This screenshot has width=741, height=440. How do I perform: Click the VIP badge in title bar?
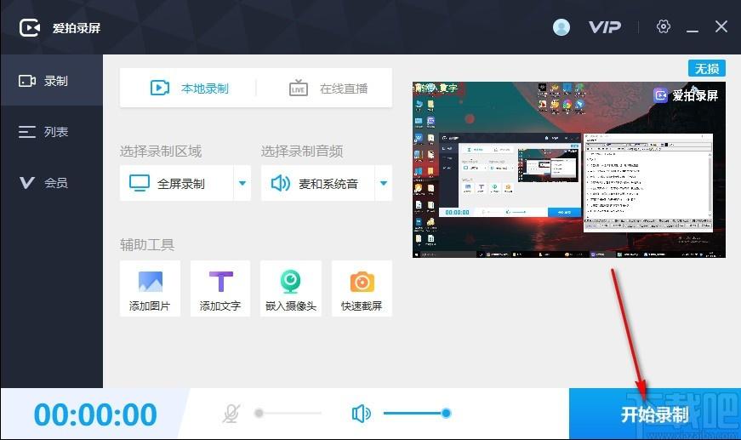coord(605,27)
